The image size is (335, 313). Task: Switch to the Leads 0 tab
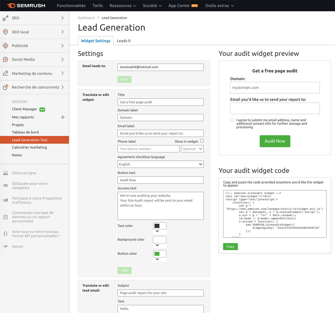pos(124,41)
